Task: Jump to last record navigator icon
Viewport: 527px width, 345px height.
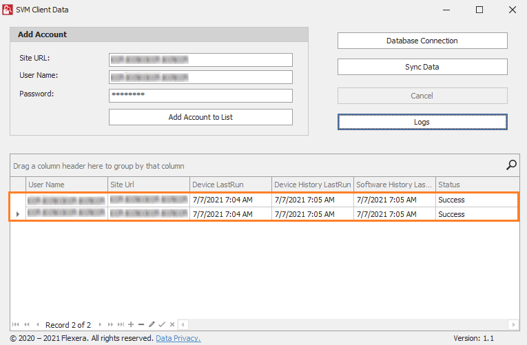Action: [x=121, y=324]
